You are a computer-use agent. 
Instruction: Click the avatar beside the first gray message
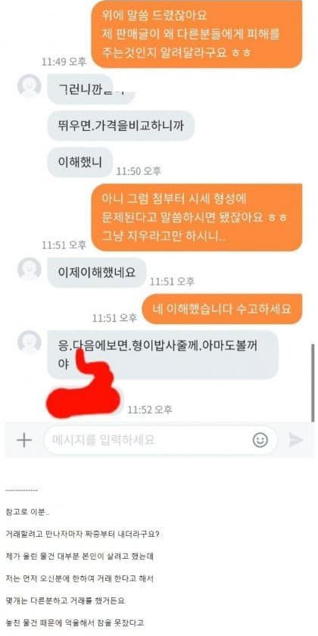(x=30, y=86)
